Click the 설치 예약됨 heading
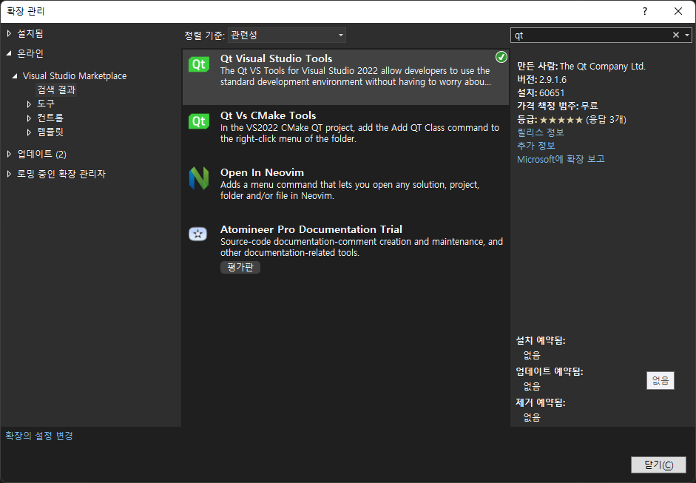 tap(540, 340)
